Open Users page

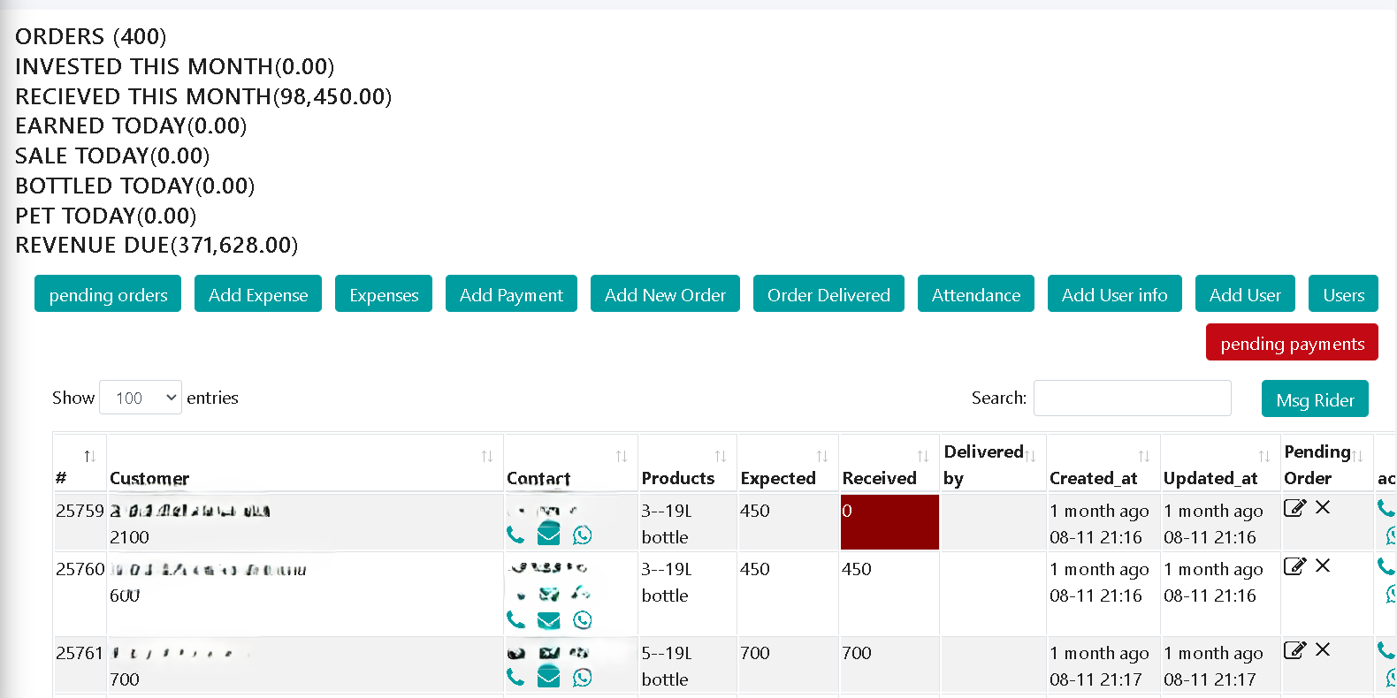click(x=1343, y=293)
